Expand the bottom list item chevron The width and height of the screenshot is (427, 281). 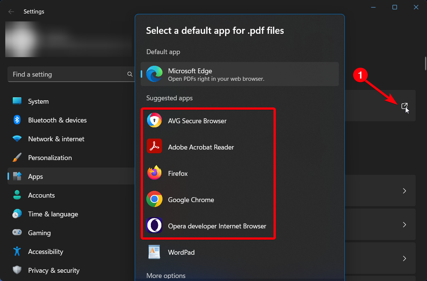click(404, 258)
